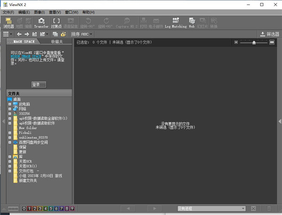Open the favorite folder dropdown arrow

click(47, 34)
